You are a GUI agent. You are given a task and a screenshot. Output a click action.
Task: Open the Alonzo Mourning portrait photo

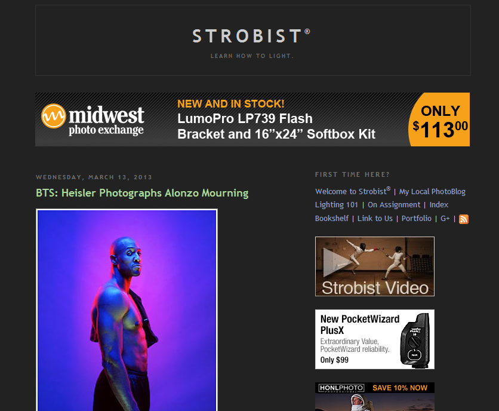point(127,310)
